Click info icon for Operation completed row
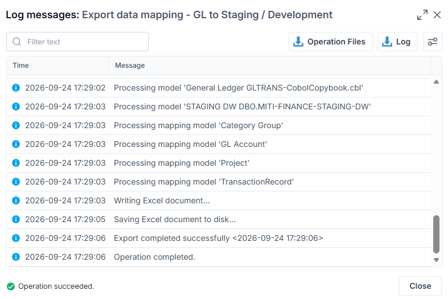Viewport: 448px width, 299px height. (x=16, y=257)
